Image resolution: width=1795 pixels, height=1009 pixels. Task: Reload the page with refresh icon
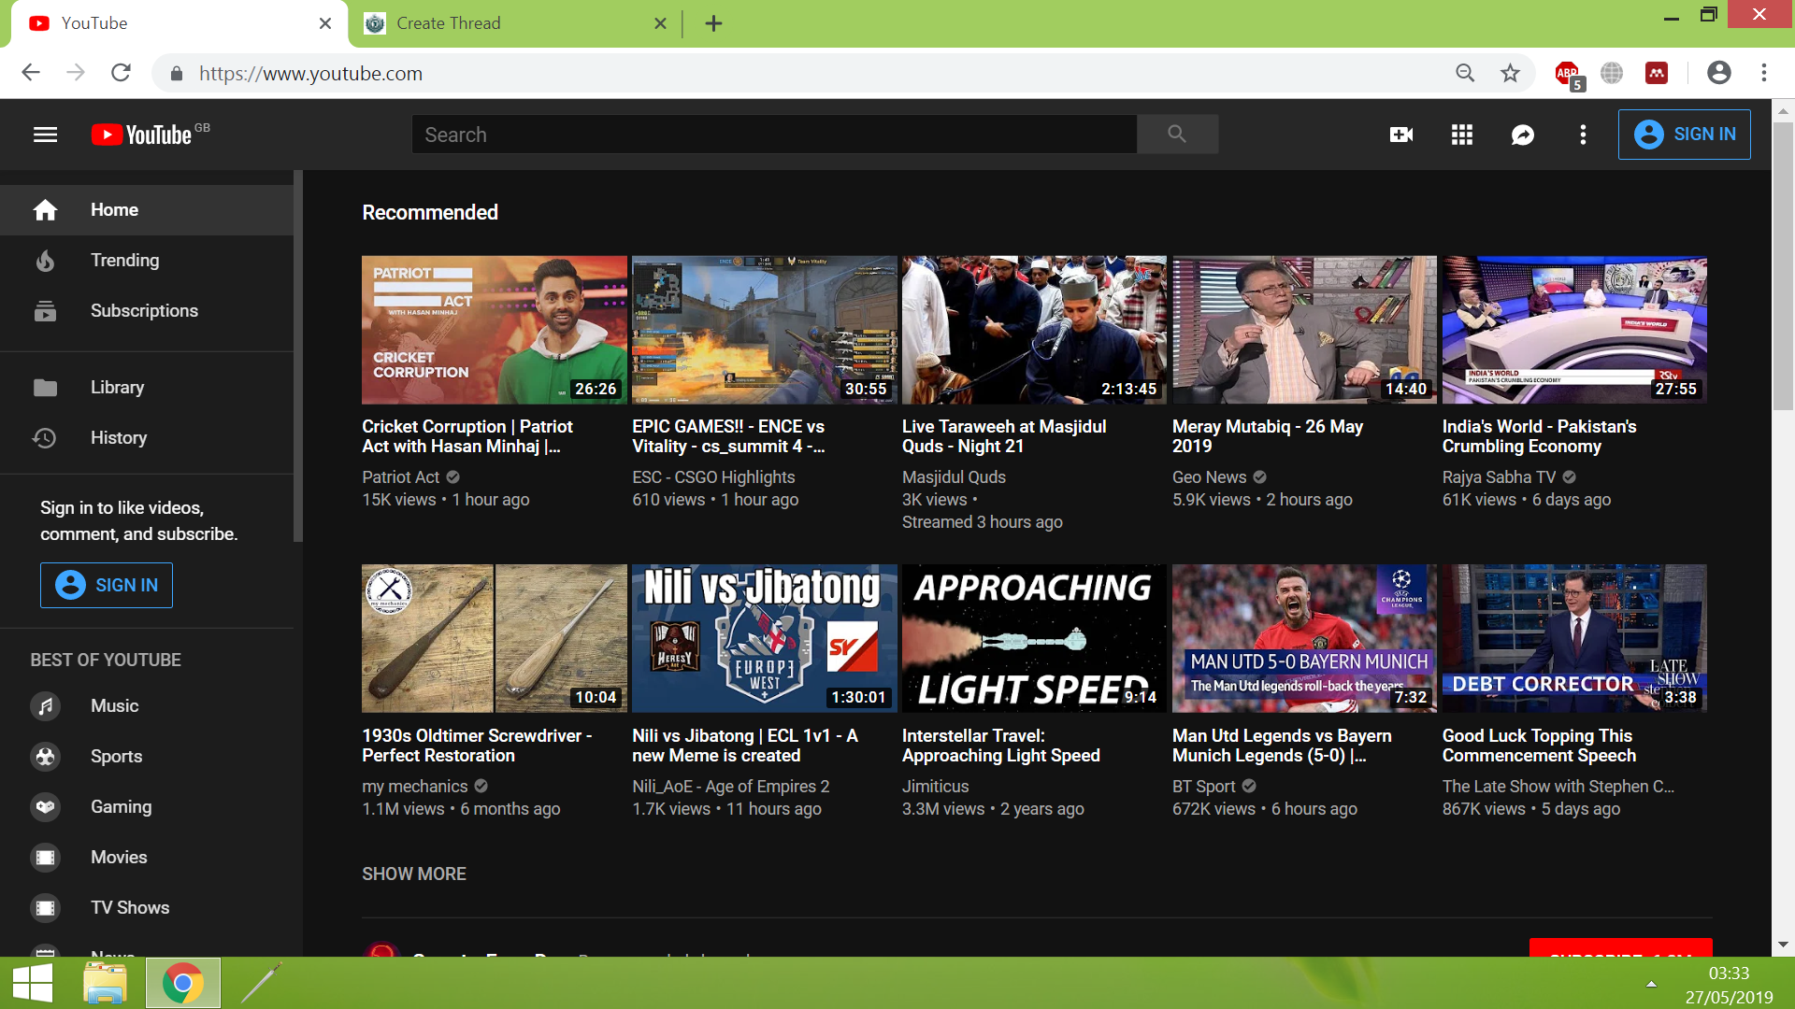pos(121,73)
